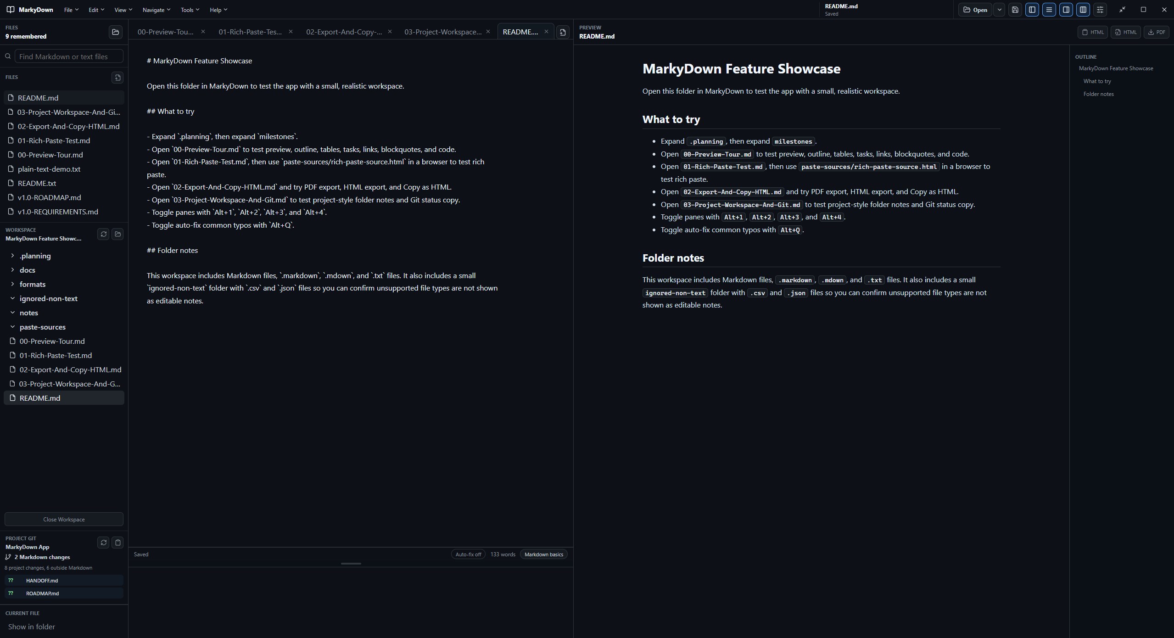Close the 00-Preview-Tour tab
The width and height of the screenshot is (1174, 638).
(203, 32)
